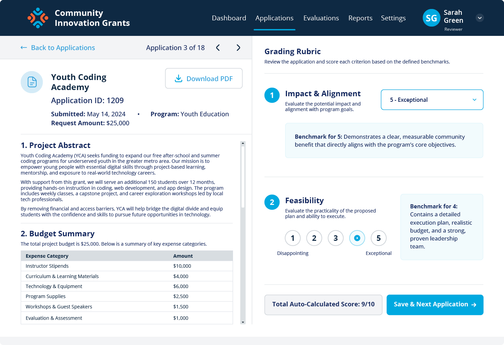
Task: Click the step 2 circle for Feasibility
Action: click(272, 202)
